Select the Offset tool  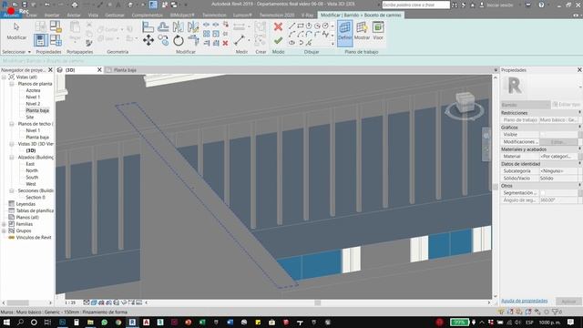[x=163, y=26]
